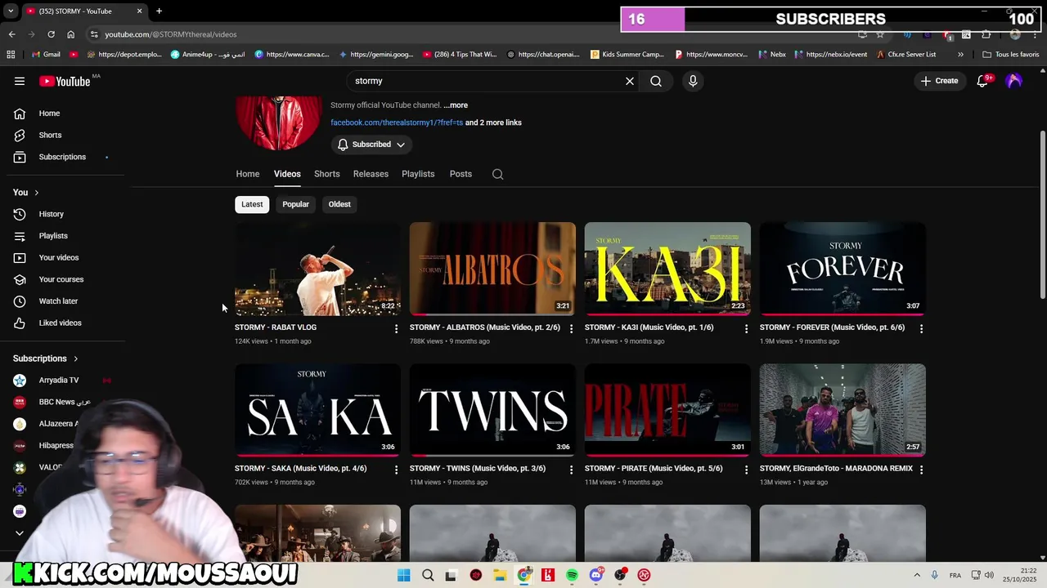This screenshot has width=1047, height=588.
Task: Expand the Subscriptions section chevron
Action: 75,359
